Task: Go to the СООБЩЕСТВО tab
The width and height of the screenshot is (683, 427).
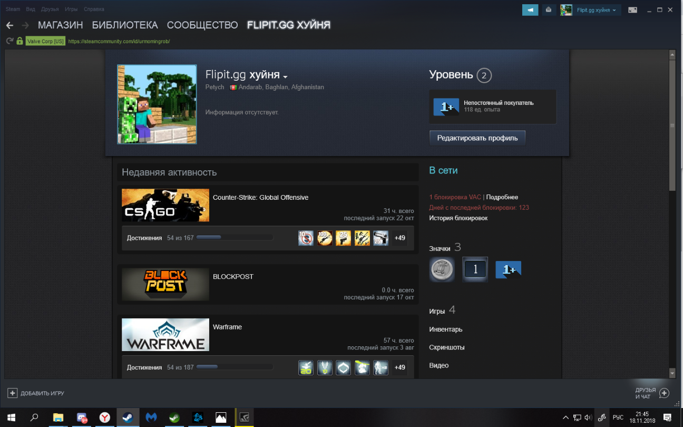Action: [202, 25]
